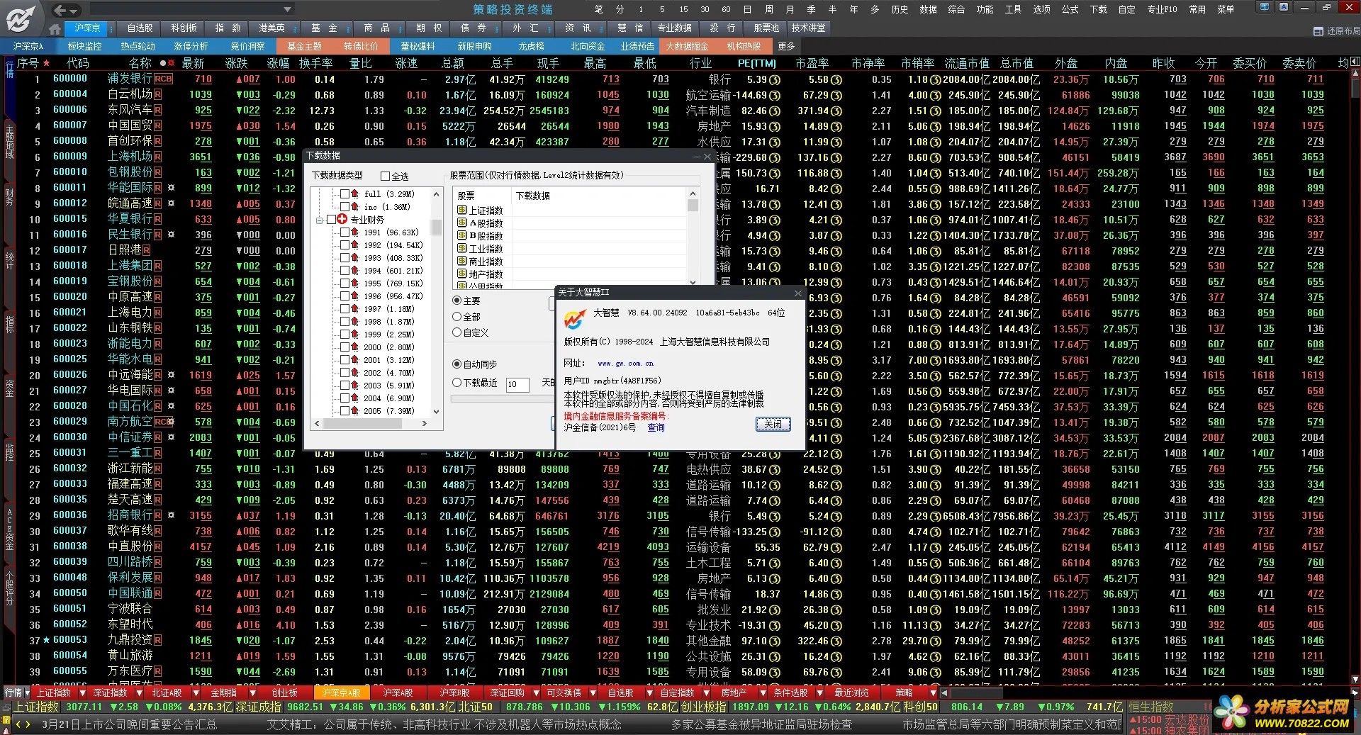Check the 专业财务 group checkbox

coord(331,220)
